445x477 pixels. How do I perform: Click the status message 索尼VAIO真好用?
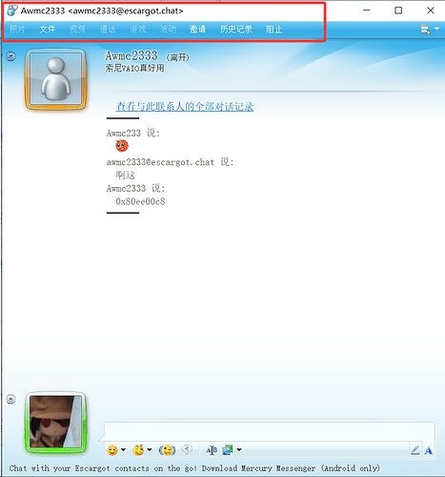[135, 68]
